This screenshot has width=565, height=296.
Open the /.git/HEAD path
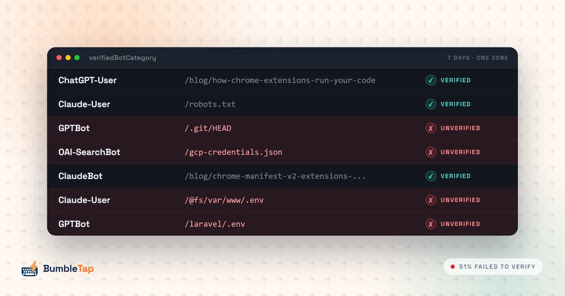[208, 128]
